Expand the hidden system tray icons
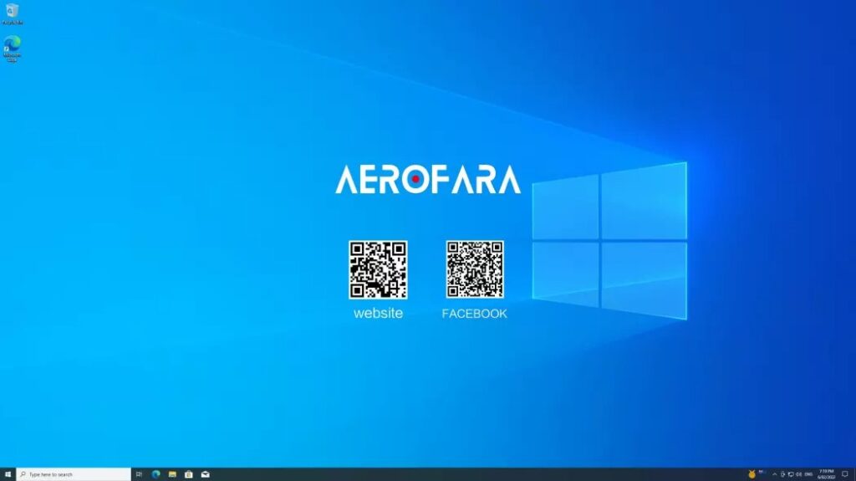This screenshot has width=856, height=481. [x=774, y=474]
